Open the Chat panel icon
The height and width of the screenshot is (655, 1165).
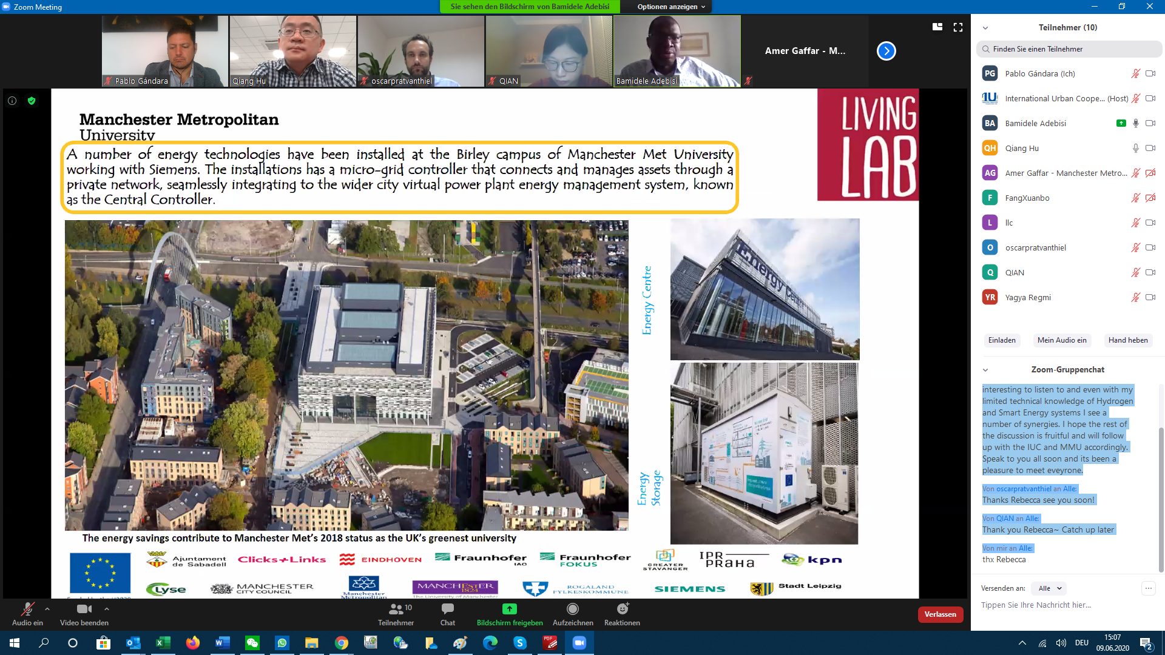[448, 609]
